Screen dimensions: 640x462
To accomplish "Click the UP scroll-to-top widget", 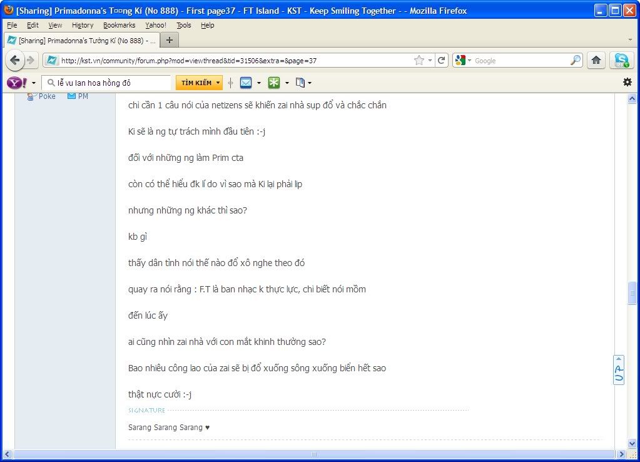I will click(619, 370).
